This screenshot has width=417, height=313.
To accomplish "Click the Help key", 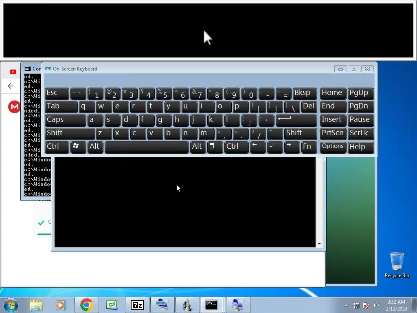I will (x=361, y=147).
